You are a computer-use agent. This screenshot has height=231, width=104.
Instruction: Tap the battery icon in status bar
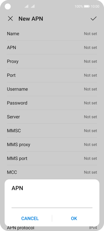point(87,6)
